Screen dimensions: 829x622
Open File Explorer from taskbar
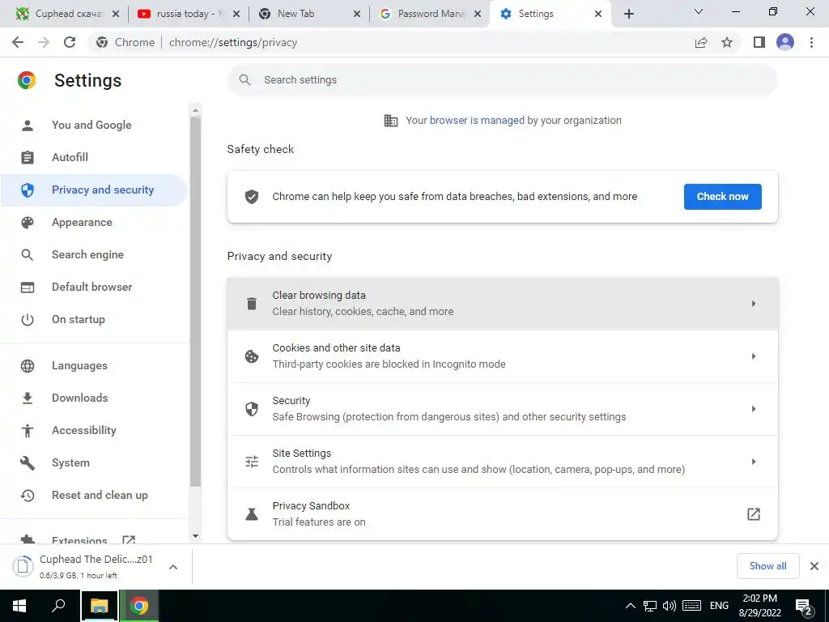99,606
